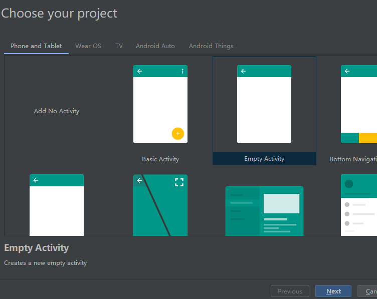Image resolution: width=377 pixels, height=299 pixels.
Task: Choose the fullscreen activity template with expand icon
Action: tap(160, 205)
